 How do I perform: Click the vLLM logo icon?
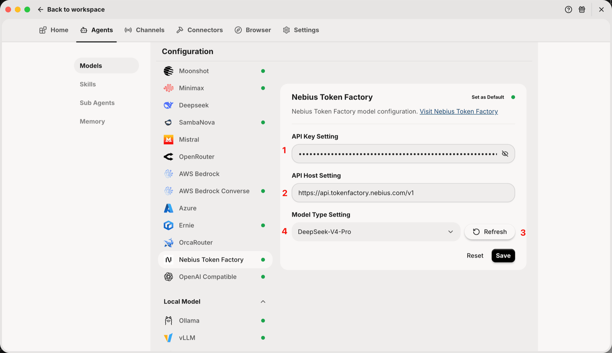(x=168, y=338)
